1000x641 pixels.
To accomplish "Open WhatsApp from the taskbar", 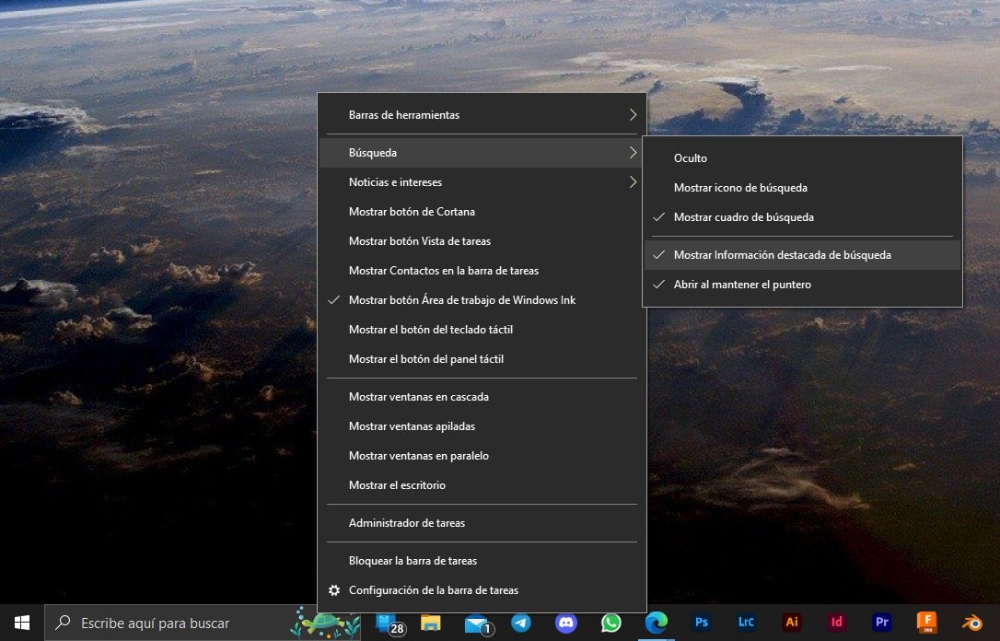I will click(610, 623).
